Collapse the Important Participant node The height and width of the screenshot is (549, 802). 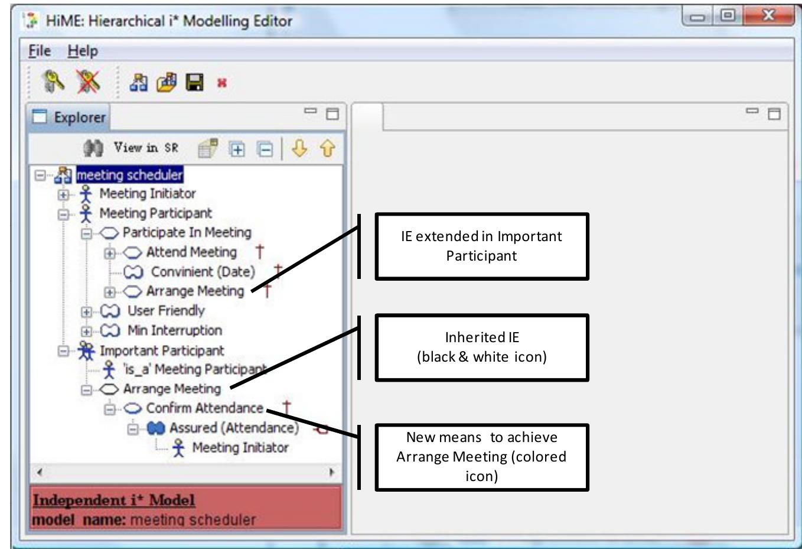point(63,350)
